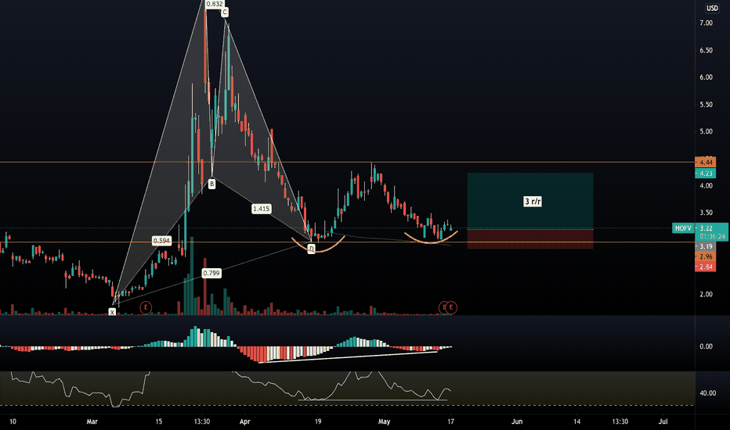
Task: Open rightmost earnings E marker near 17
Action: 451,307
